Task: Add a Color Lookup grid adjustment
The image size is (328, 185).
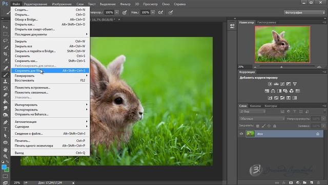Action: point(298,91)
